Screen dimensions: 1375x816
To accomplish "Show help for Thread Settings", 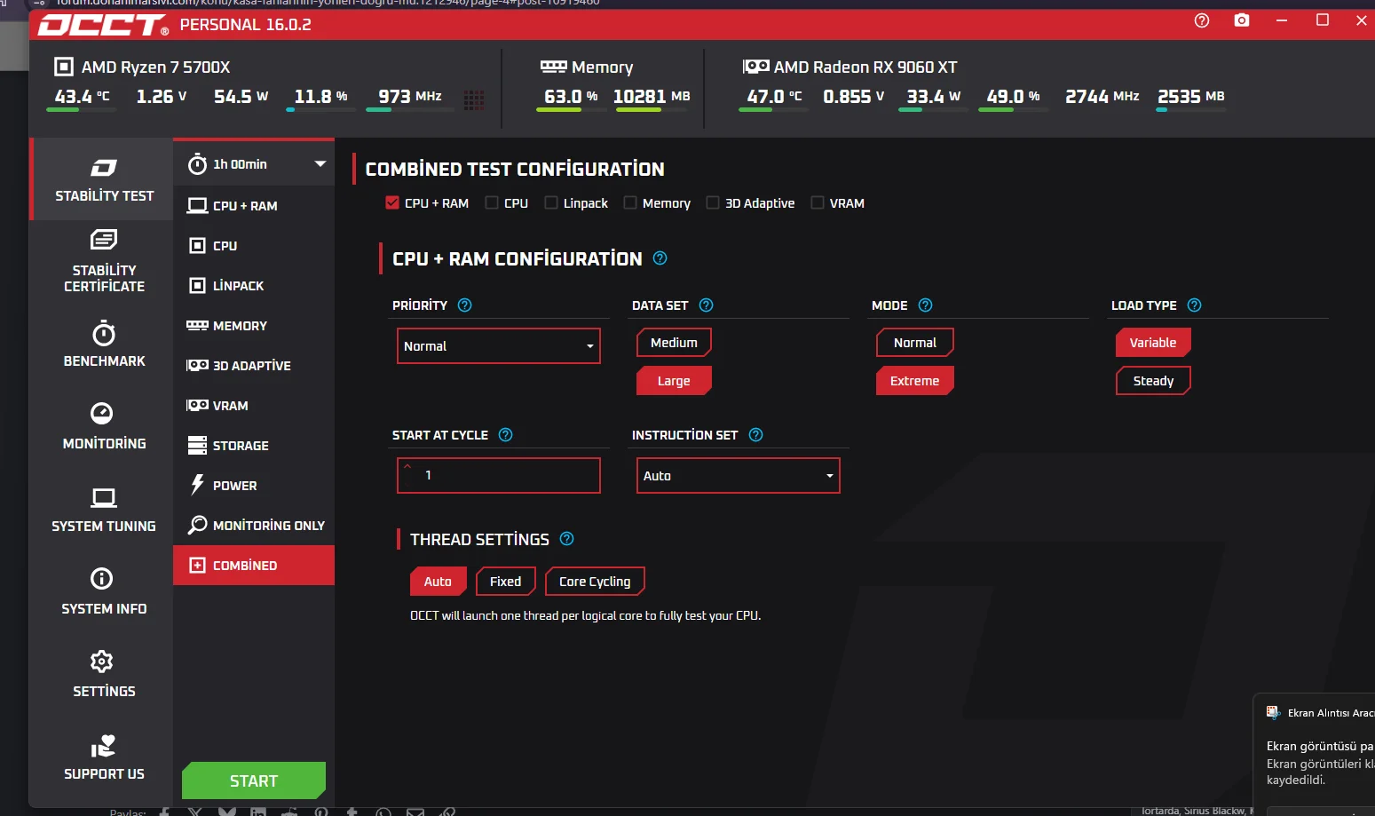I will point(566,539).
